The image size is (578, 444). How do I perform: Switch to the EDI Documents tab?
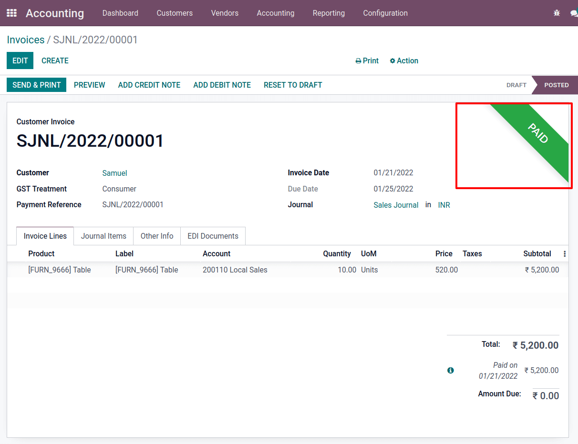pyautogui.click(x=213, y=236)
